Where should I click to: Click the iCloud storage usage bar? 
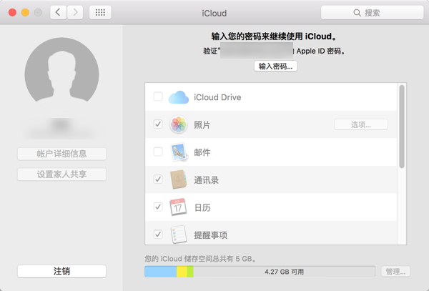pos(260,272)
